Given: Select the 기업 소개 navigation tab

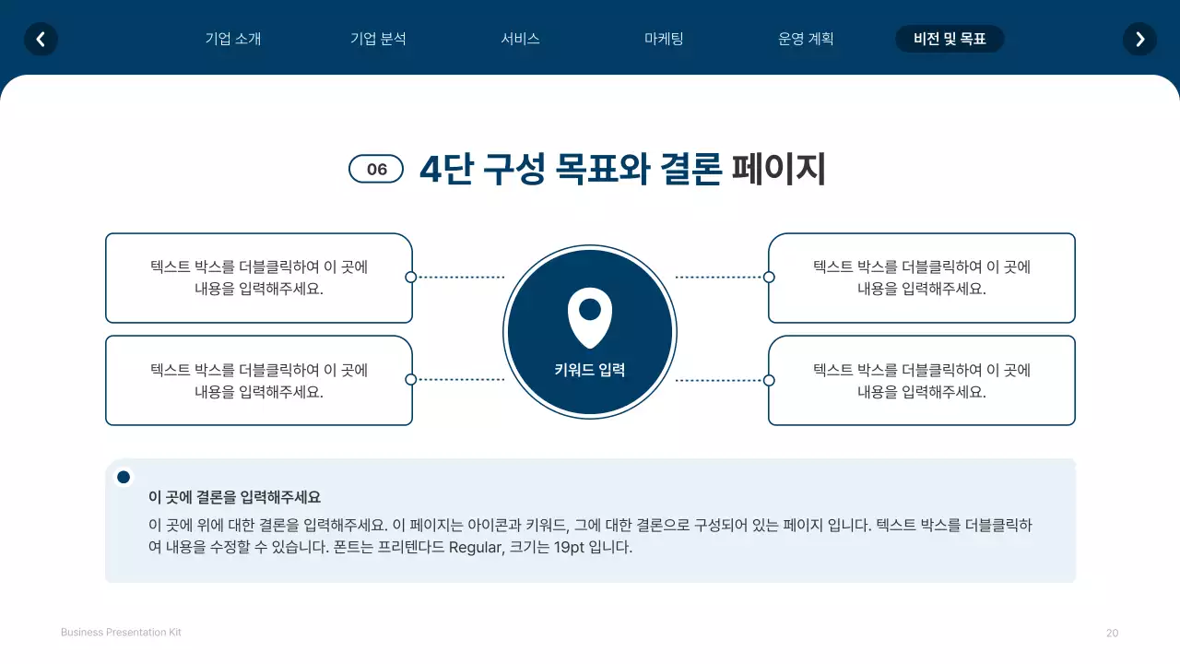Looking at the screenshot, I should [x=233, y=39].
